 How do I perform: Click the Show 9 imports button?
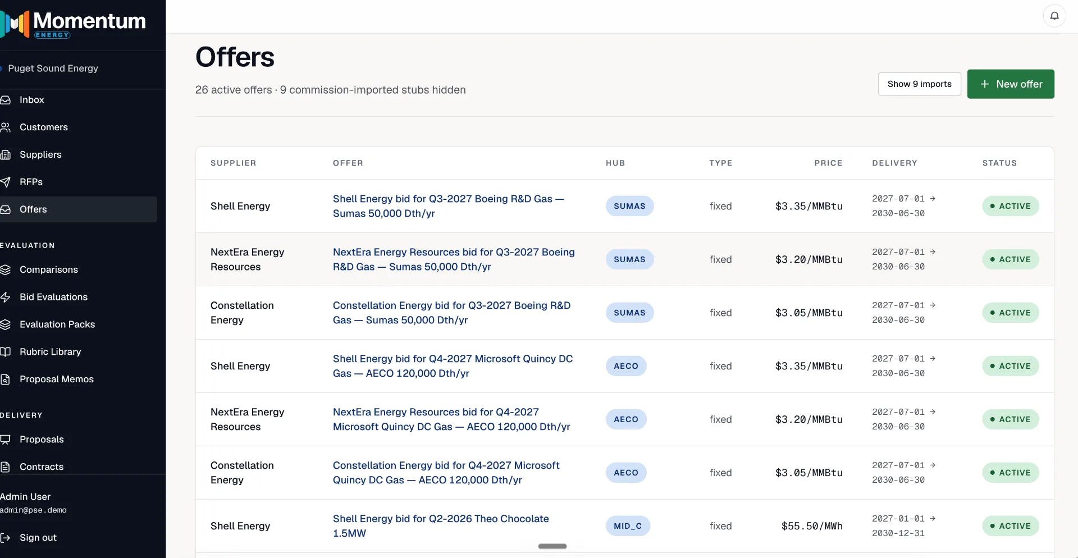[919, 84]
